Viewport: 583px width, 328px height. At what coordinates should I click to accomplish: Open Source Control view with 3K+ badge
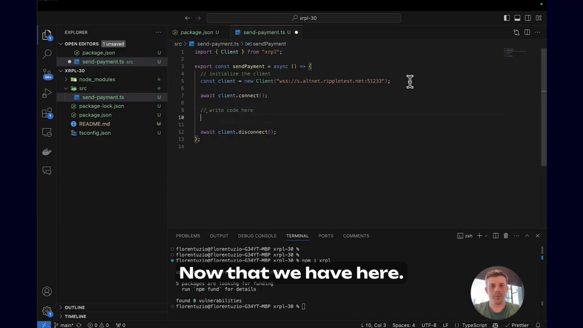[x=47, y=73]
